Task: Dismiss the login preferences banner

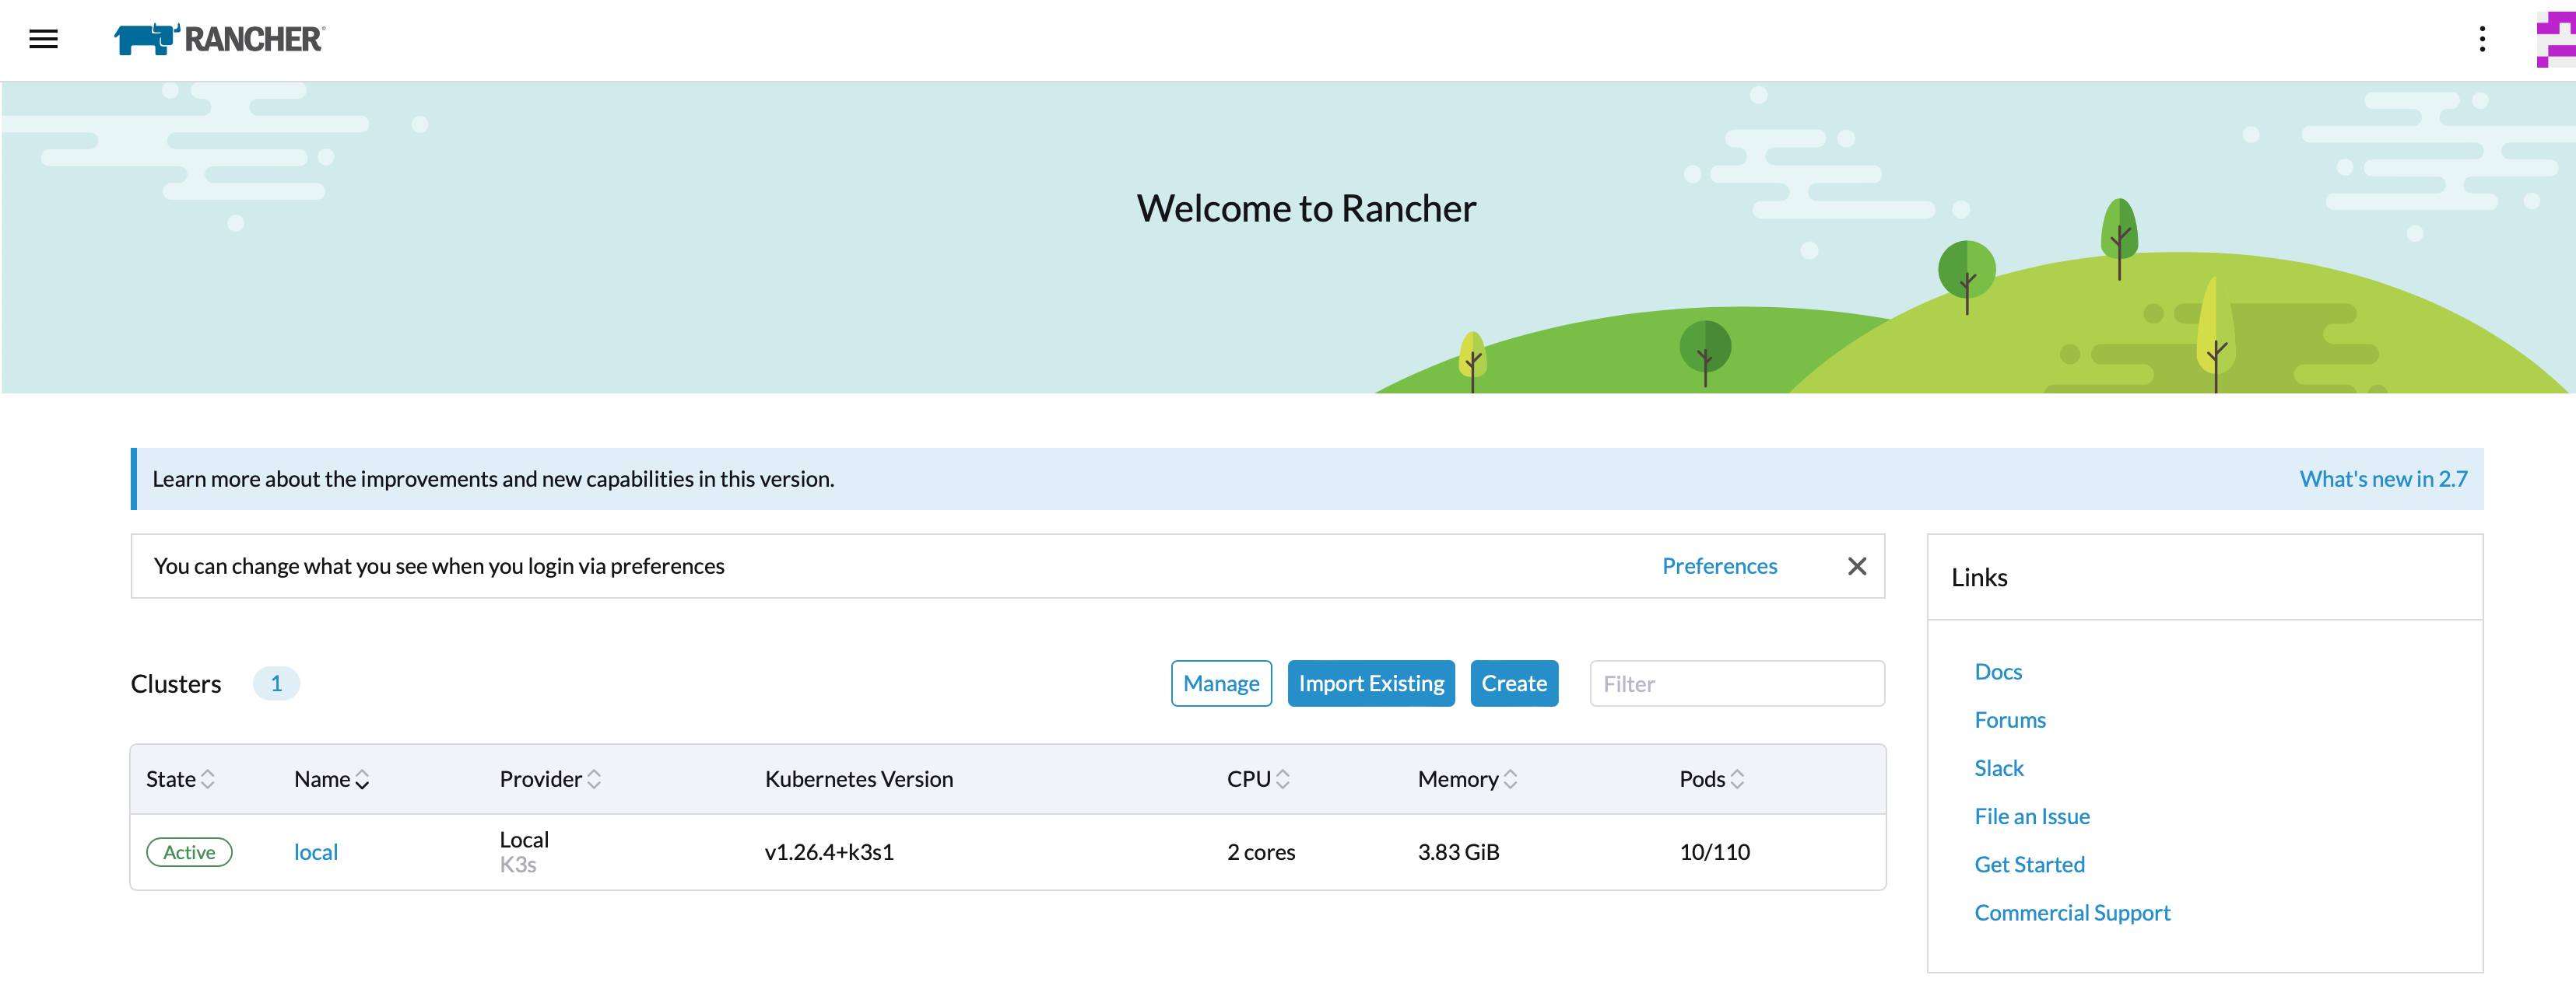Action: click(x=1857, y=565)
